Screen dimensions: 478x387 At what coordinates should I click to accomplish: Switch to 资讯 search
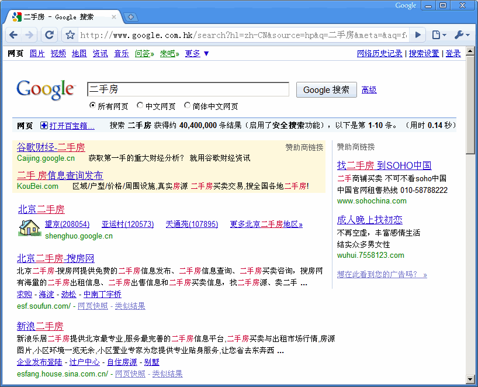[101, 54]
